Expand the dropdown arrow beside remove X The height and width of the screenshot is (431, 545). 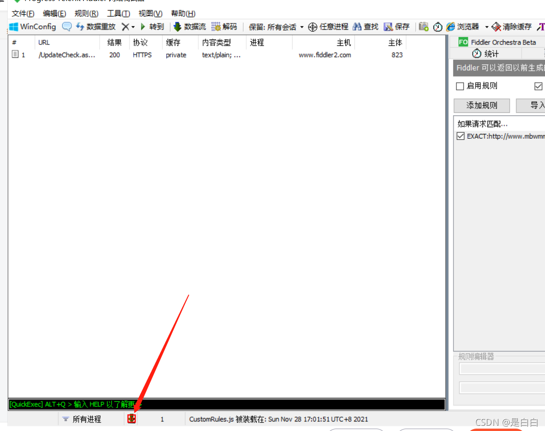(x=133, y=27)
